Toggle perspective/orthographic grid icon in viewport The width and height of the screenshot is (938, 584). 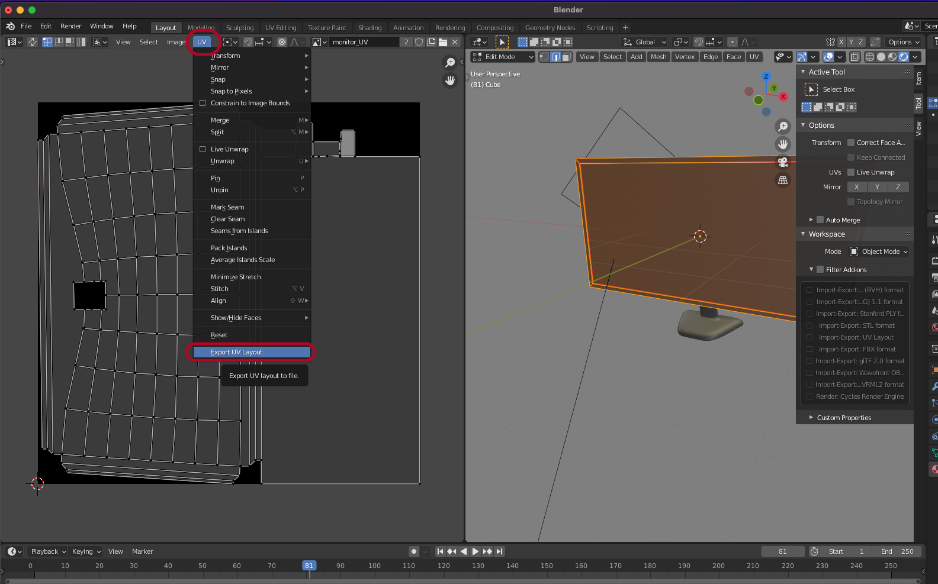[x=783, y=180]
